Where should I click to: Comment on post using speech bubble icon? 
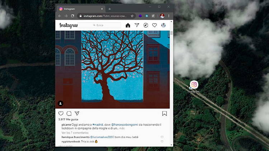tap(69, 113)
